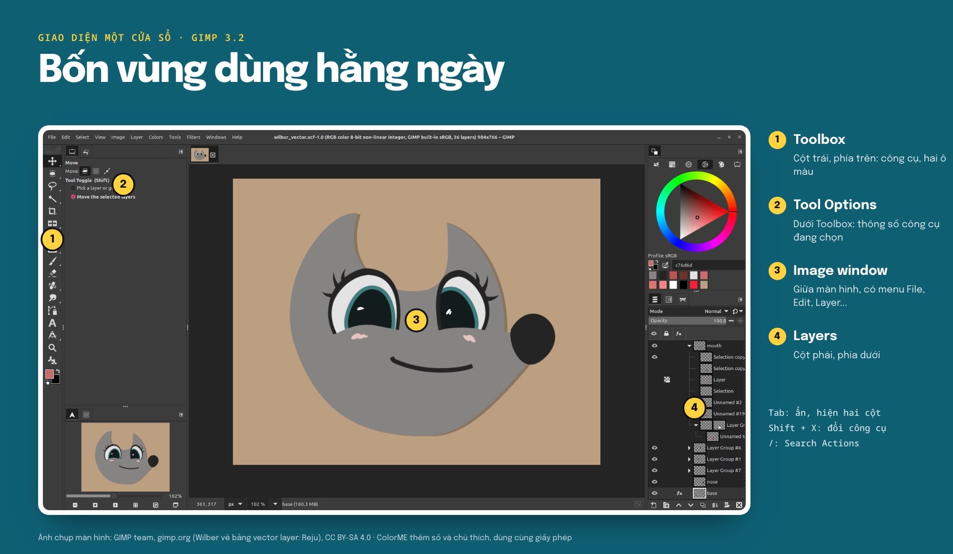Raise the selected layer

point(679,505)
